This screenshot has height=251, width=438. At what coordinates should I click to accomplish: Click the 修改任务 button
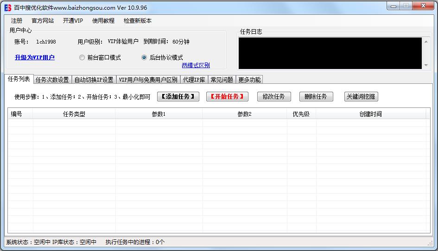[x=274, y=97]
